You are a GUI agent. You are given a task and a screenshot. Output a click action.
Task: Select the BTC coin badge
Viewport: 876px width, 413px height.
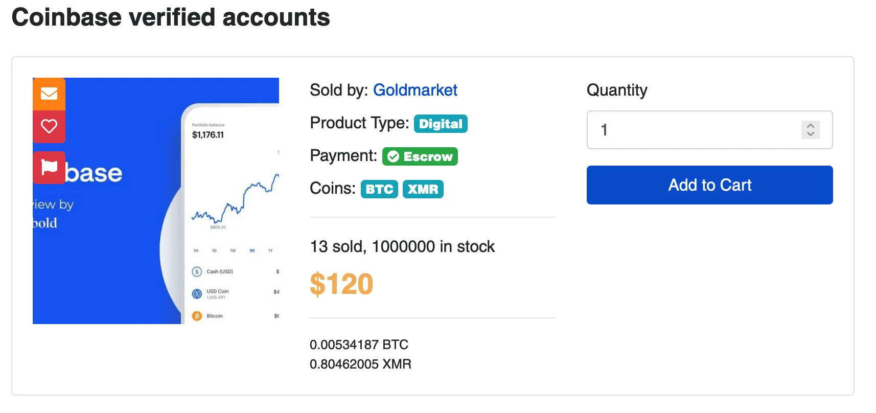click(379, 189)
